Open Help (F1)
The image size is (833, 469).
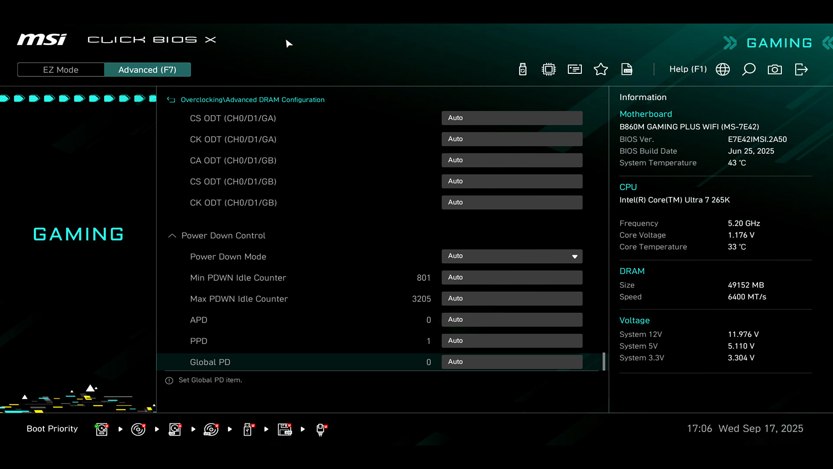coord(688,69)
